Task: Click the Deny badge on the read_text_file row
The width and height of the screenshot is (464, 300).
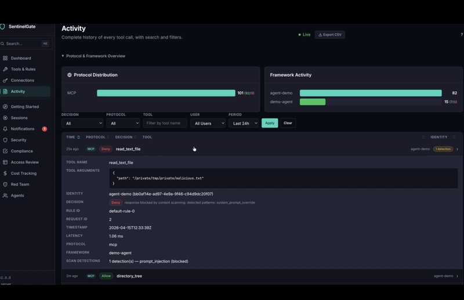Action: point(106,149)
